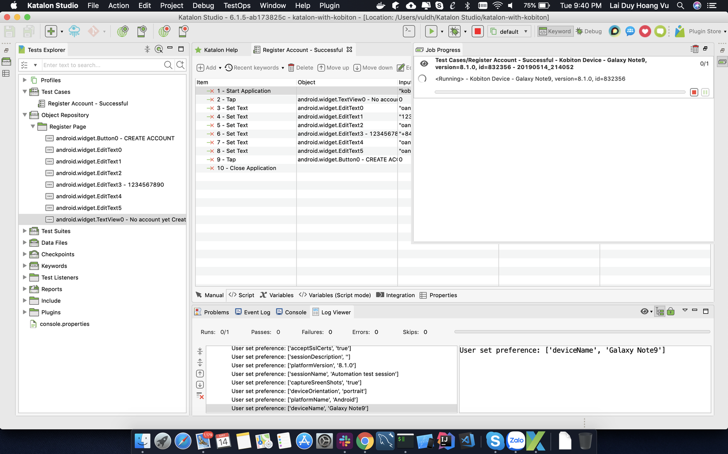Clear finished jobs with the trash icon
The width and height of the screenshot is (728, 454).
point(695,49)
